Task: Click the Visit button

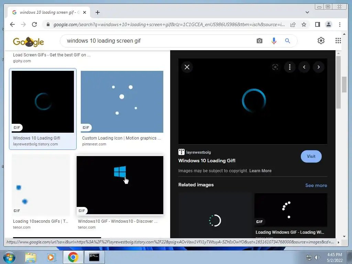Action: [311, 156]
